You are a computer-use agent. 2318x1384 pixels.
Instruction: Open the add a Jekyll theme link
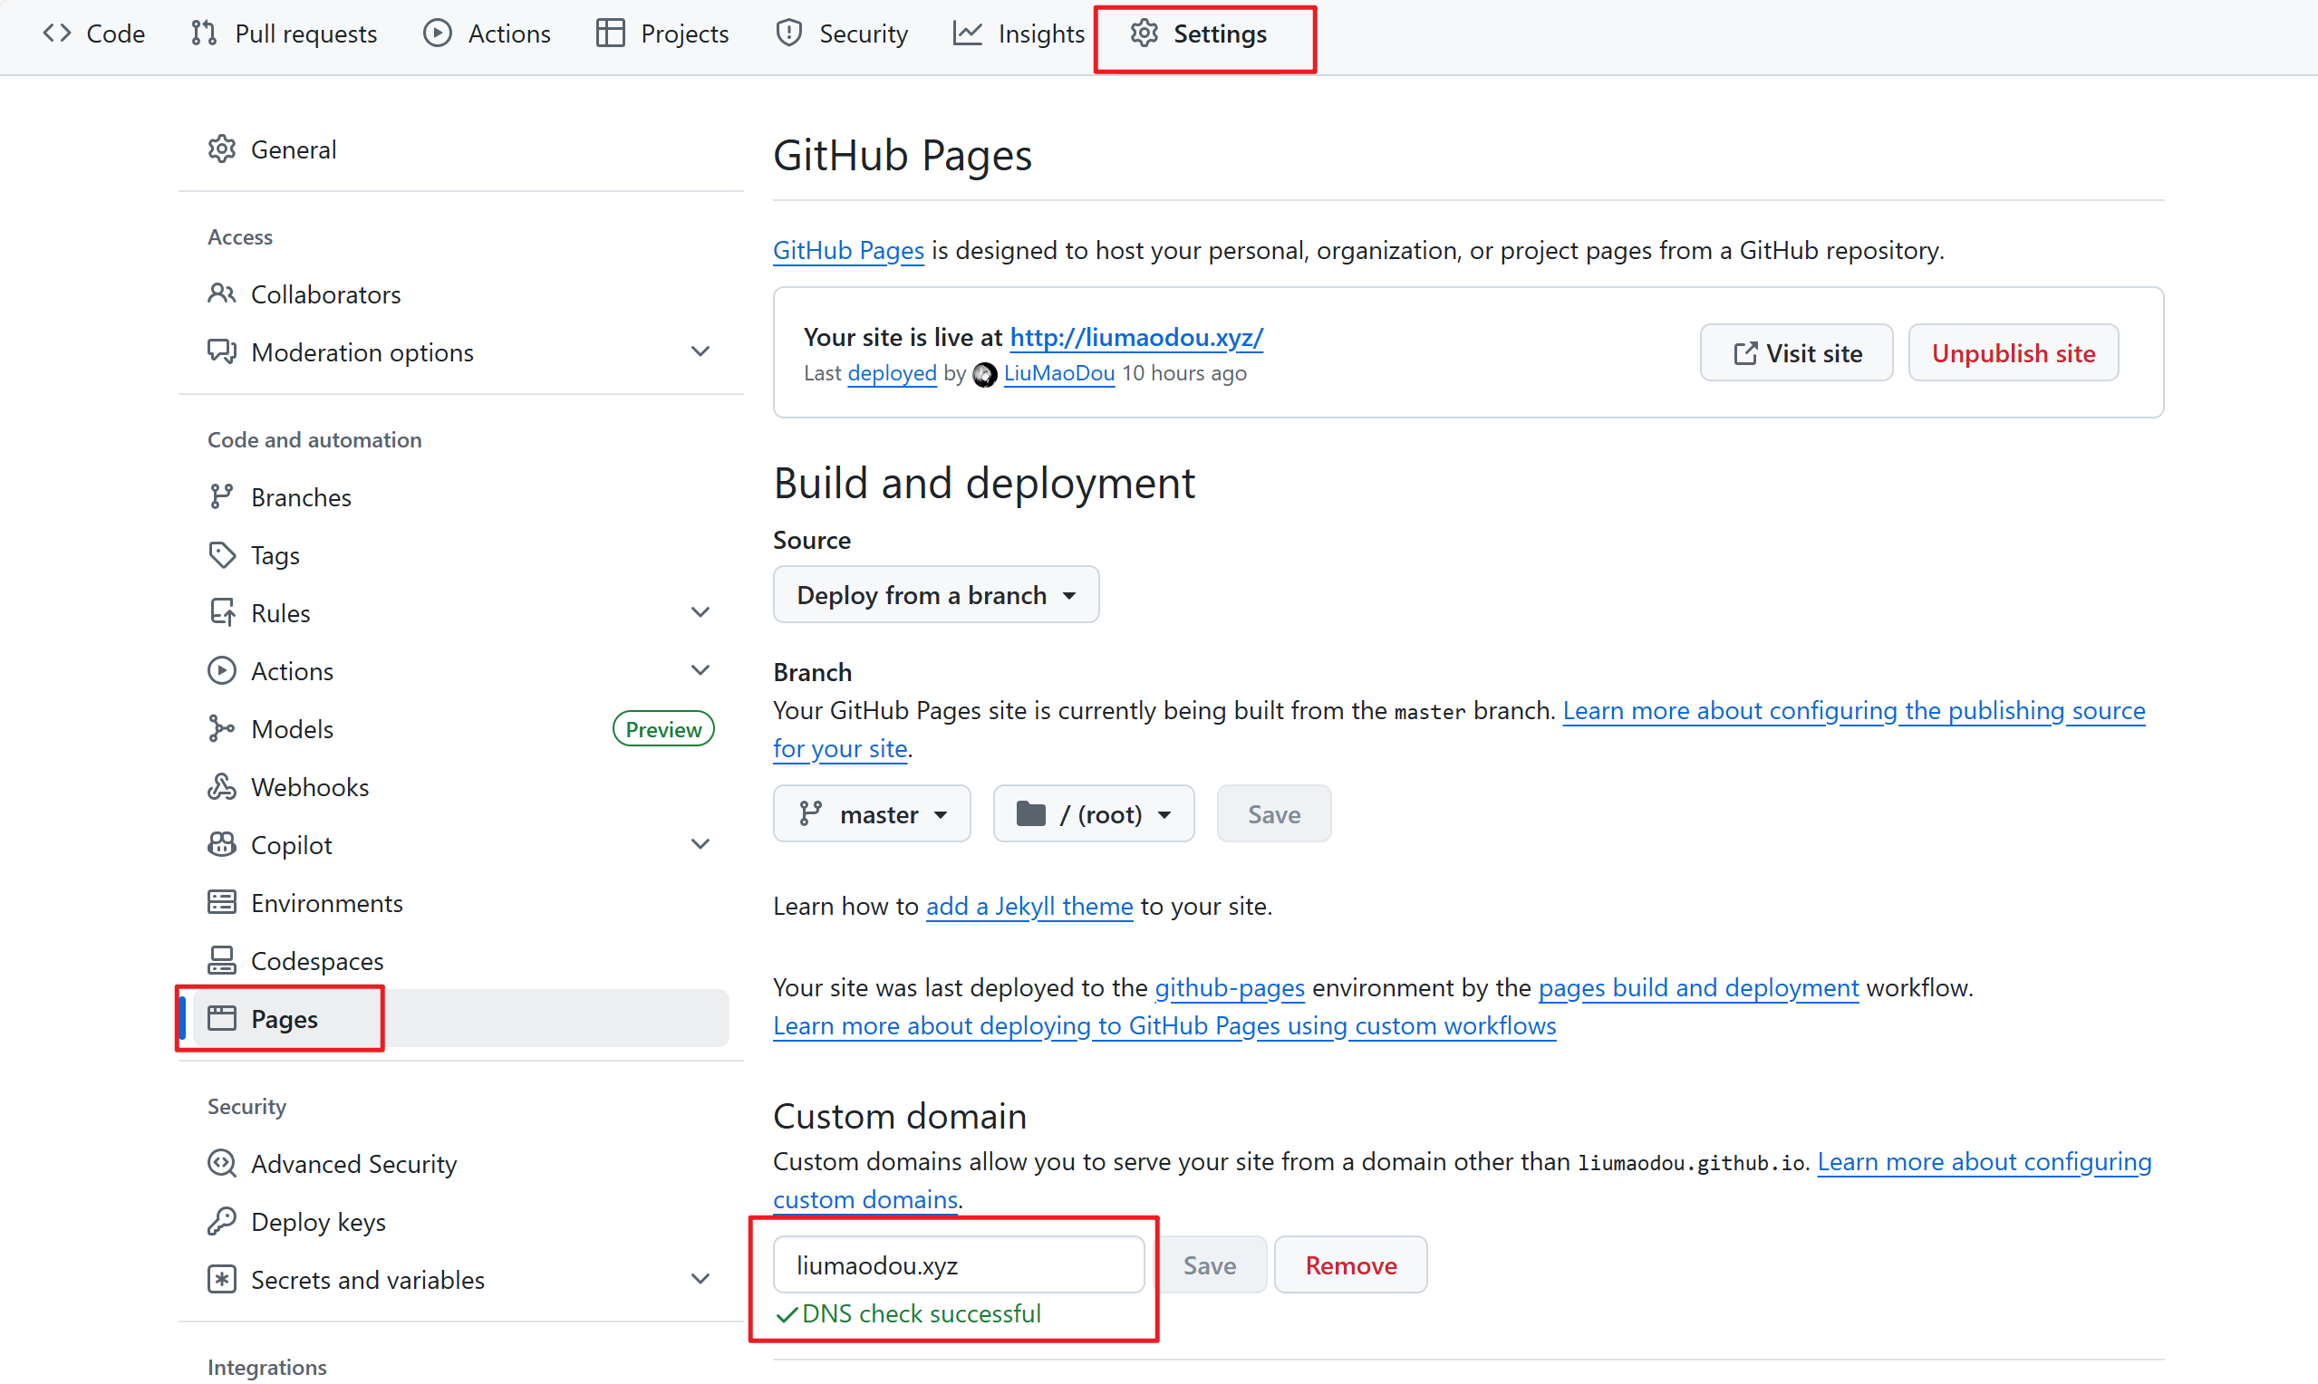click(x=1029, y=907)
